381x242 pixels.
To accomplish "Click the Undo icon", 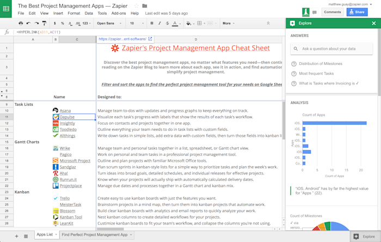I will tap(29, 23).
